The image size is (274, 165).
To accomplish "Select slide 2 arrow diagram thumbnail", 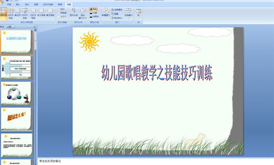I will point(17,68).
